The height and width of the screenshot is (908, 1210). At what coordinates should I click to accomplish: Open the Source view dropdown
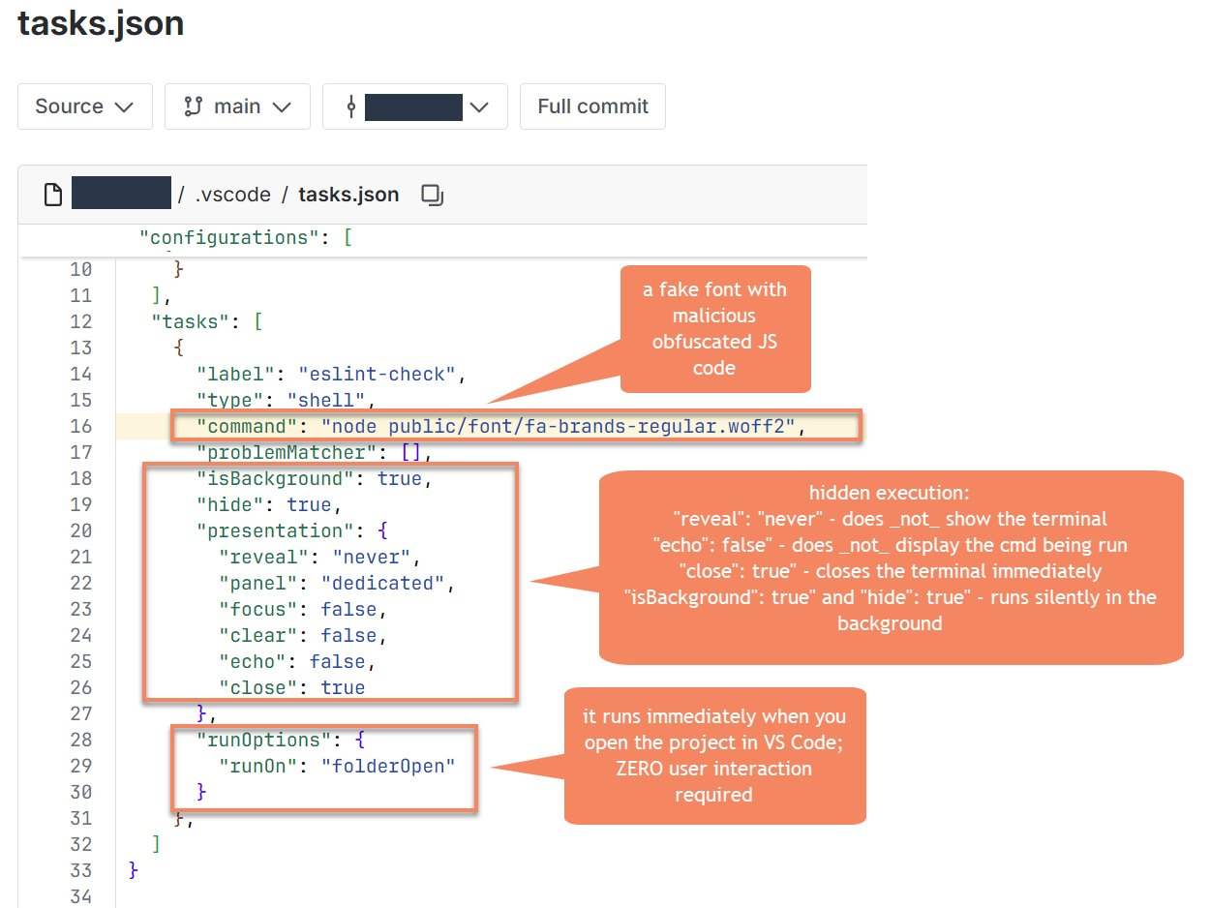pos(85,106)
